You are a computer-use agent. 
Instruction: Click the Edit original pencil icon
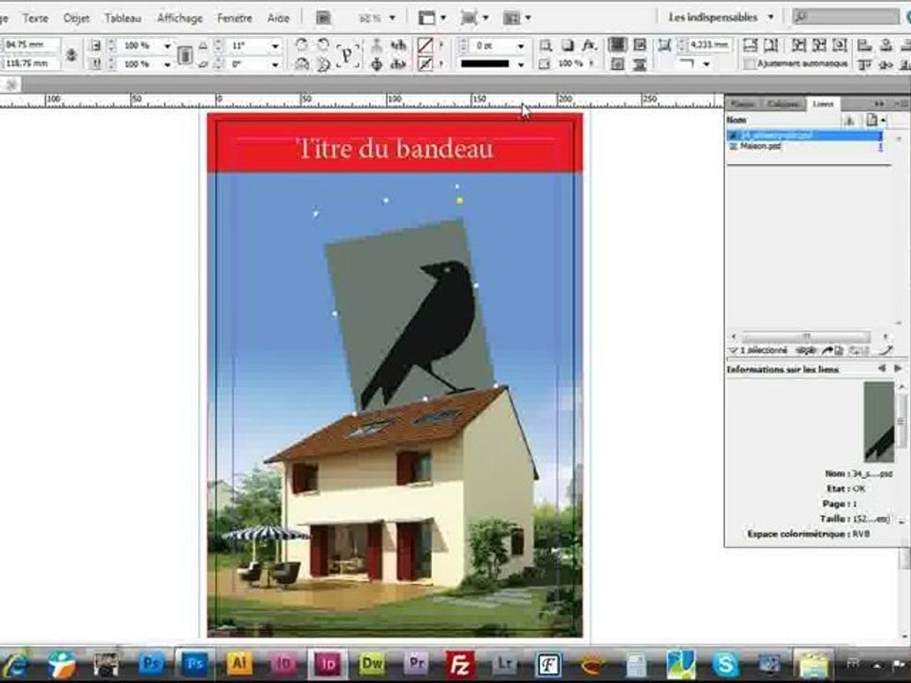(885, 350)
